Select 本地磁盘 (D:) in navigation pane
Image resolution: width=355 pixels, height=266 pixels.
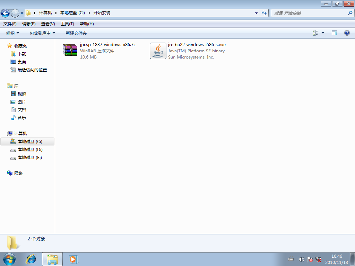pos(30,150)
